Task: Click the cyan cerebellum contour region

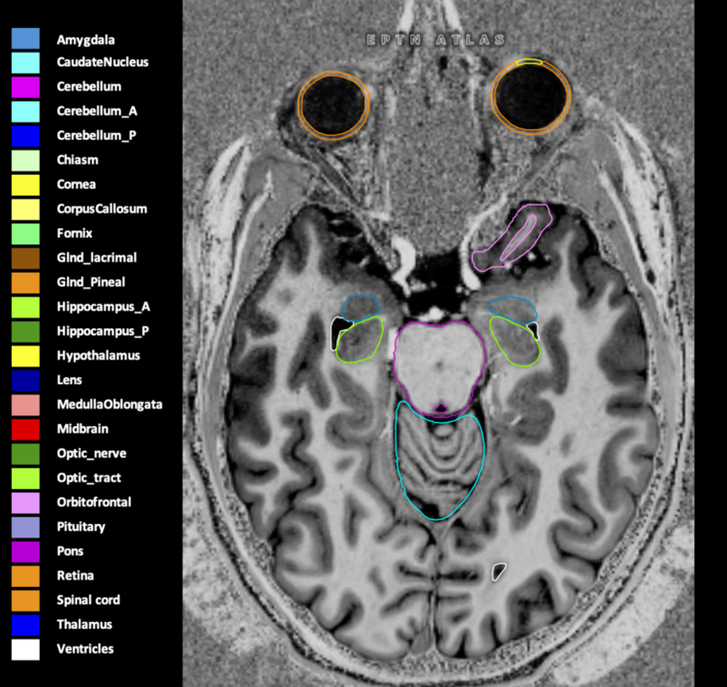Action: [439, 461]
